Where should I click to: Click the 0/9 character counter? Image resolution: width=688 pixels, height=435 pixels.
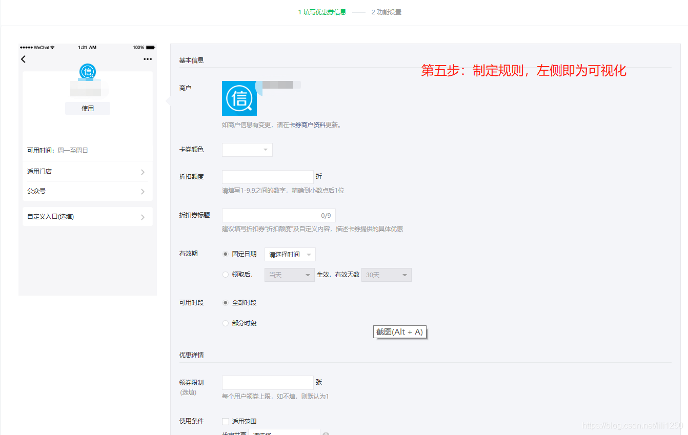click(326, 216)
